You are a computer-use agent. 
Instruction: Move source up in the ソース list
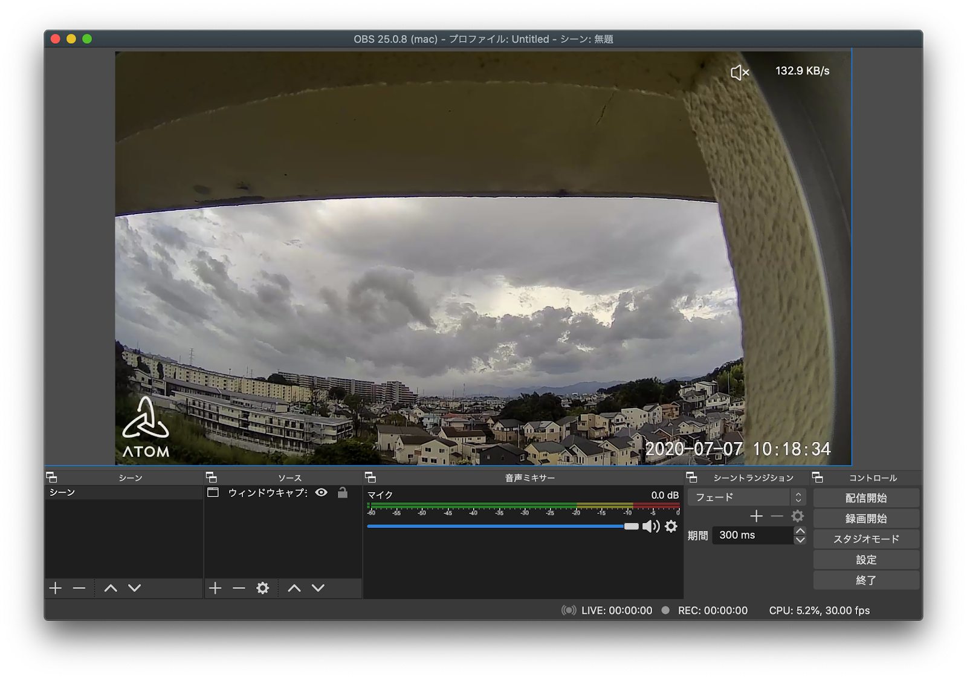(294, 588)
